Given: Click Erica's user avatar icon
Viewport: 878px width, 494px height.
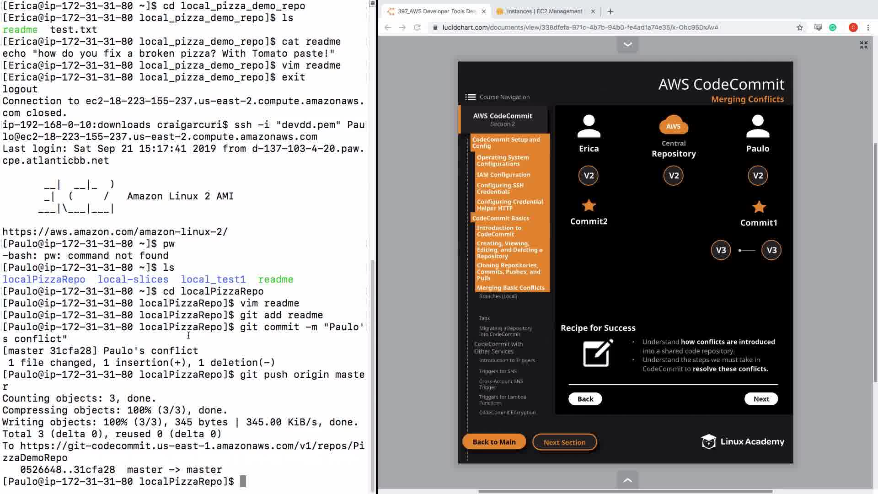Looking at the screenshot, I should pyautogui.click(x=589, y=126).
